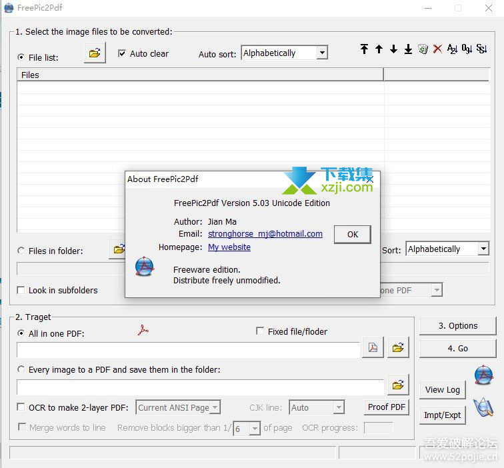This screenshot has height=468, width=504.
Task: Browse output folder for every-image PDFs
Action: 398,385
